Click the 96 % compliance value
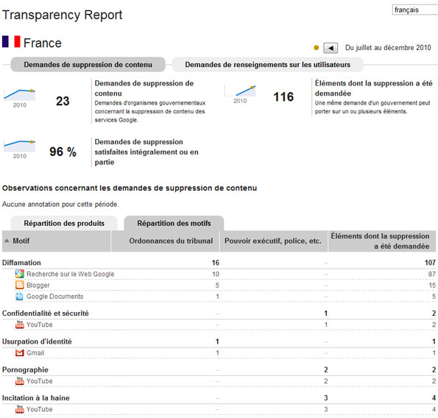 63,152
